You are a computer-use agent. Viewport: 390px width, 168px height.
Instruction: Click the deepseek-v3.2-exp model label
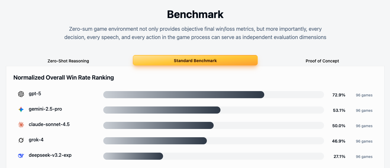(x=50, y=155)
